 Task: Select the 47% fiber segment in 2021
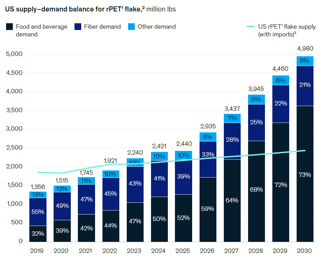coord(87,199)
